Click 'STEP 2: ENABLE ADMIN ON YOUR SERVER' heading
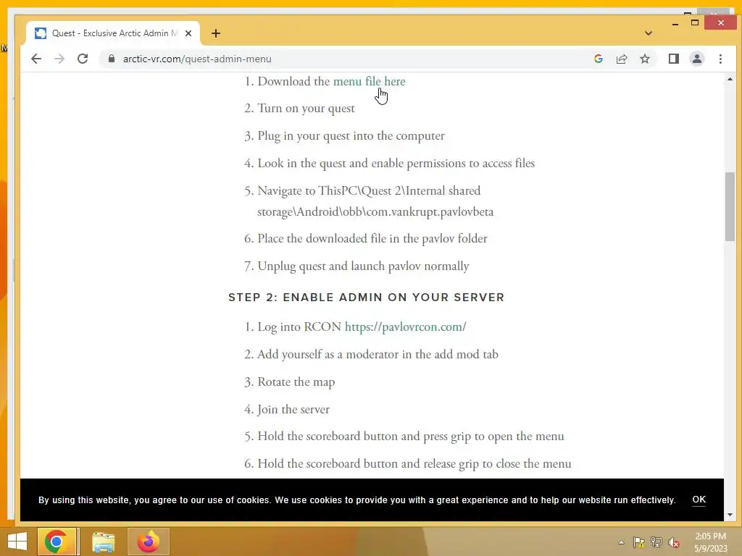Image resolution: width=742 pixels, height=556 pixels. pos(366,298)
